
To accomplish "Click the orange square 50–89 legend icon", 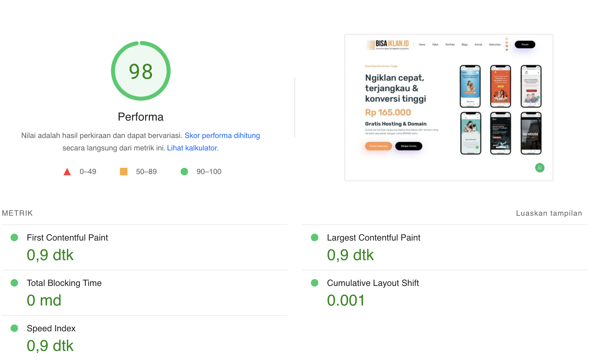I will tap(124, 172).
